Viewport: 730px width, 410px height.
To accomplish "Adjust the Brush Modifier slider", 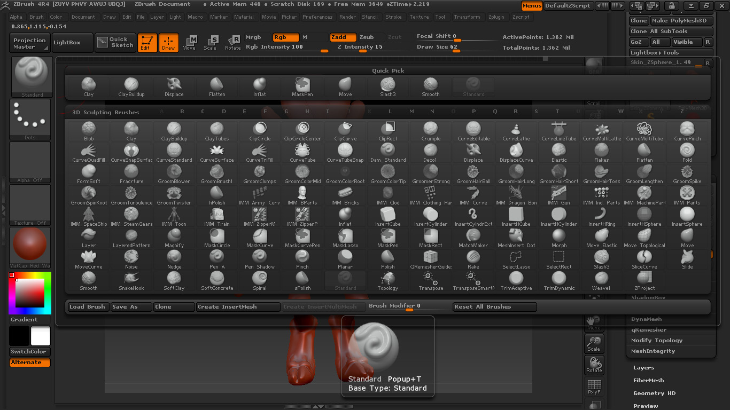I will click(409, 307).
